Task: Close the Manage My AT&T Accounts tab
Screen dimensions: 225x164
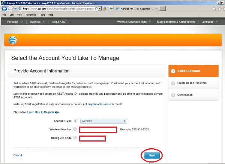Action: pos(156,9)
